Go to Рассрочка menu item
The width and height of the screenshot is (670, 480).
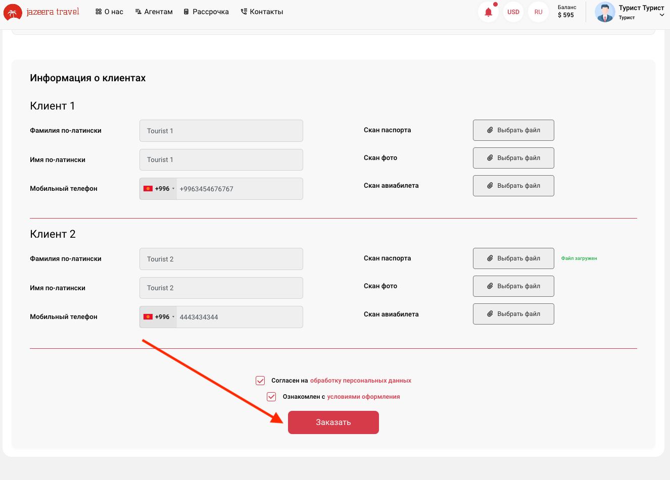coord(206,12)
